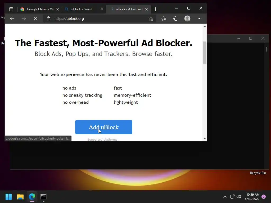Open the Collections icon in Edge toolbar
271x203 pixels.
(175, 19)
